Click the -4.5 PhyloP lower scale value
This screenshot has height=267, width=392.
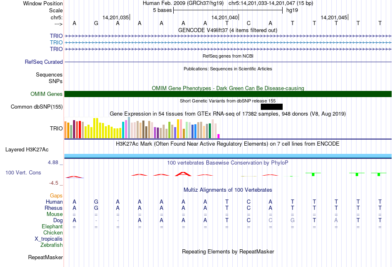[x=54, y=183]
